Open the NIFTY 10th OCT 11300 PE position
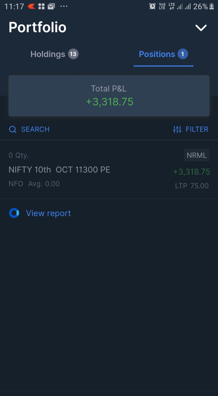 point(59,170)
